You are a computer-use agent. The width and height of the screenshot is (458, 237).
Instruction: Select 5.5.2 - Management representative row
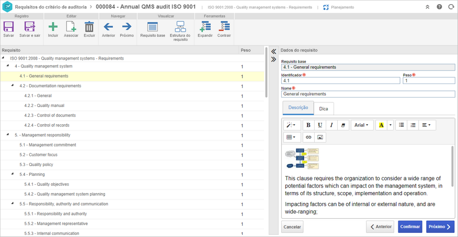point(132,224)
